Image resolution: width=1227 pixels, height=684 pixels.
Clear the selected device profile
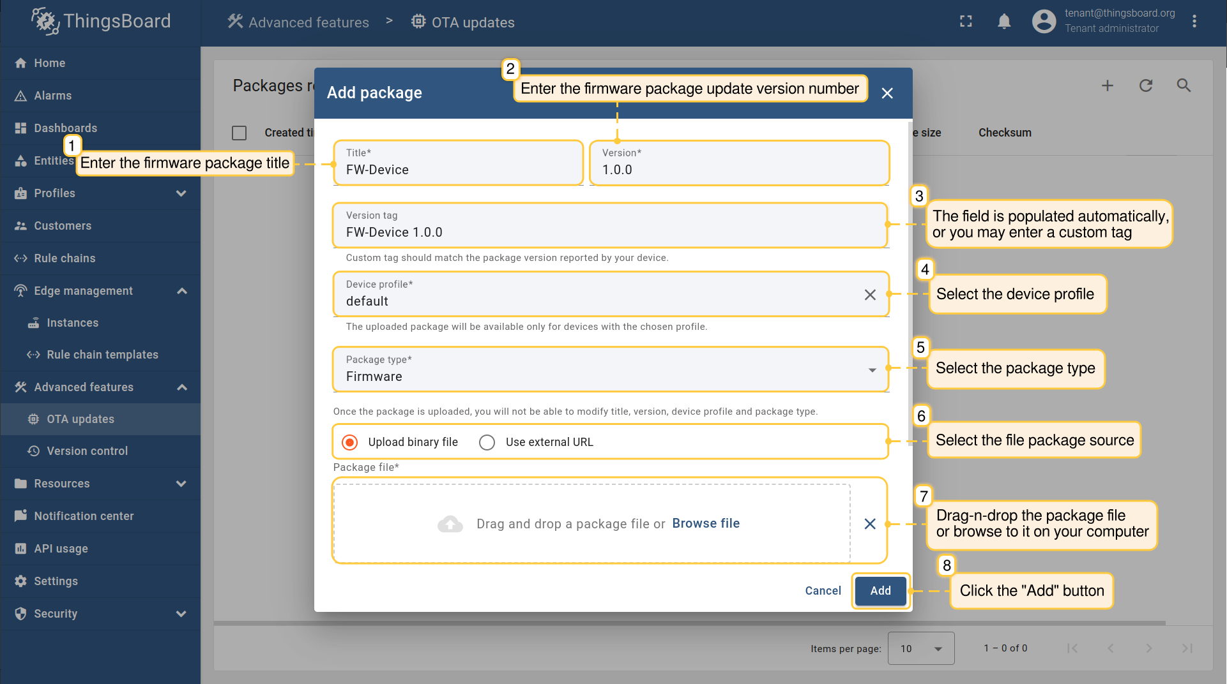[869, 295]
